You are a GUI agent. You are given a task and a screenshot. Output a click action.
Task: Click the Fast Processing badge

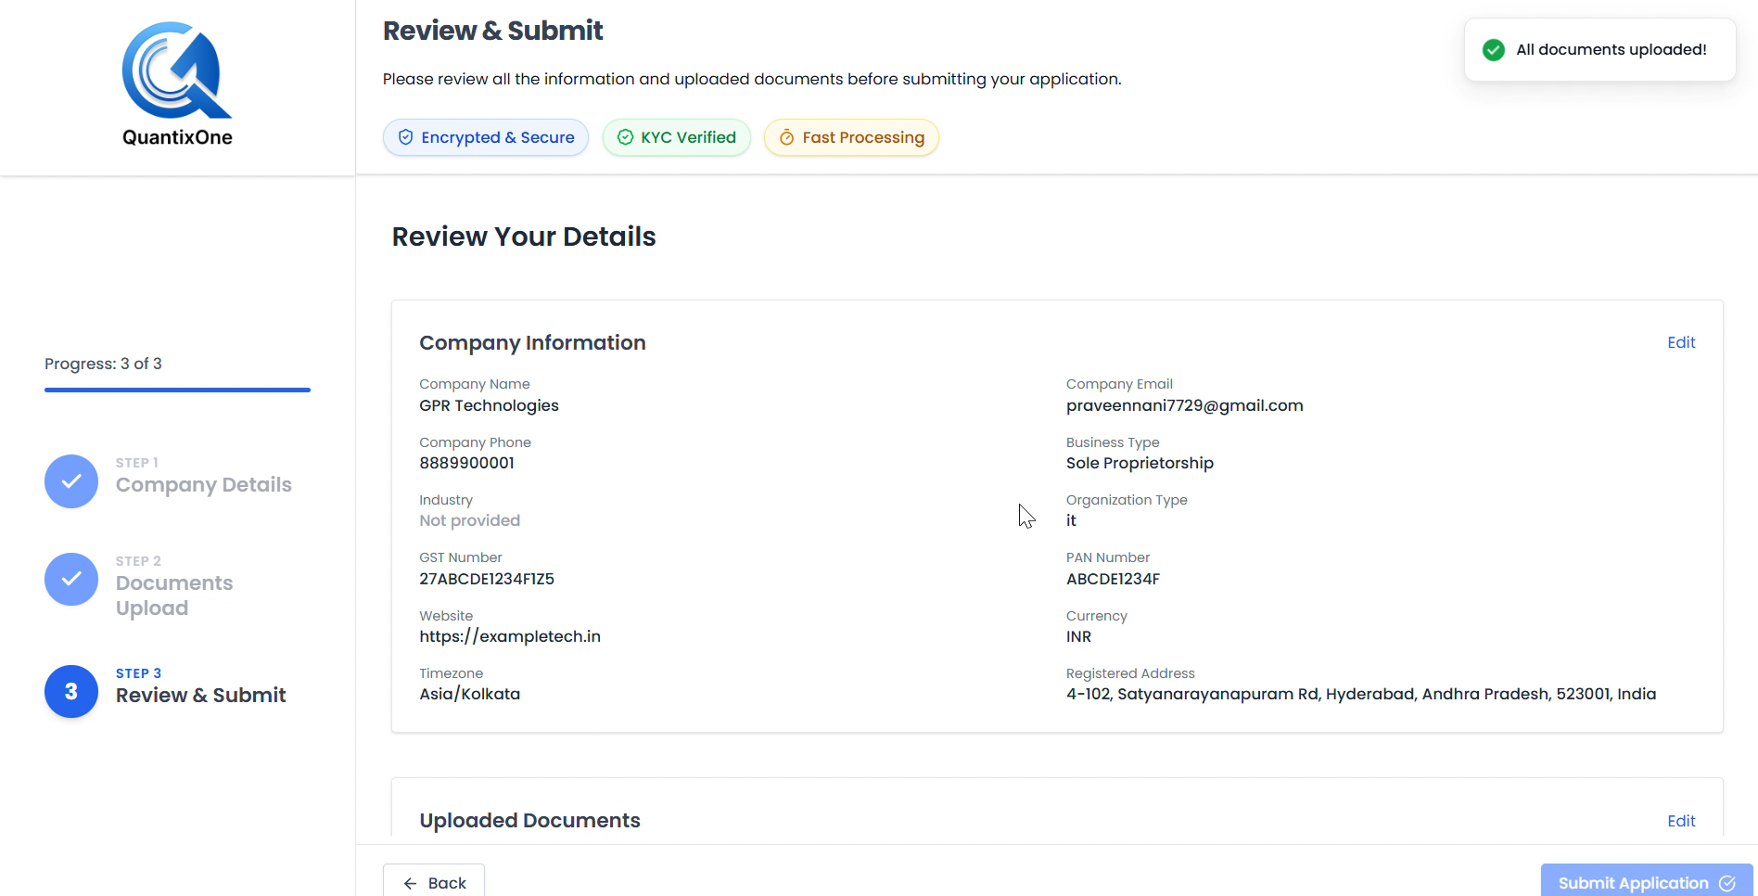tap(851, 137)
